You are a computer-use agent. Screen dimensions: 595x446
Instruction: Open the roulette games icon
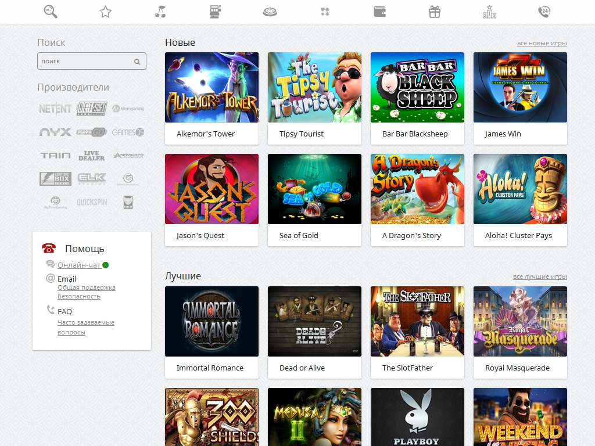coord(270,12)
